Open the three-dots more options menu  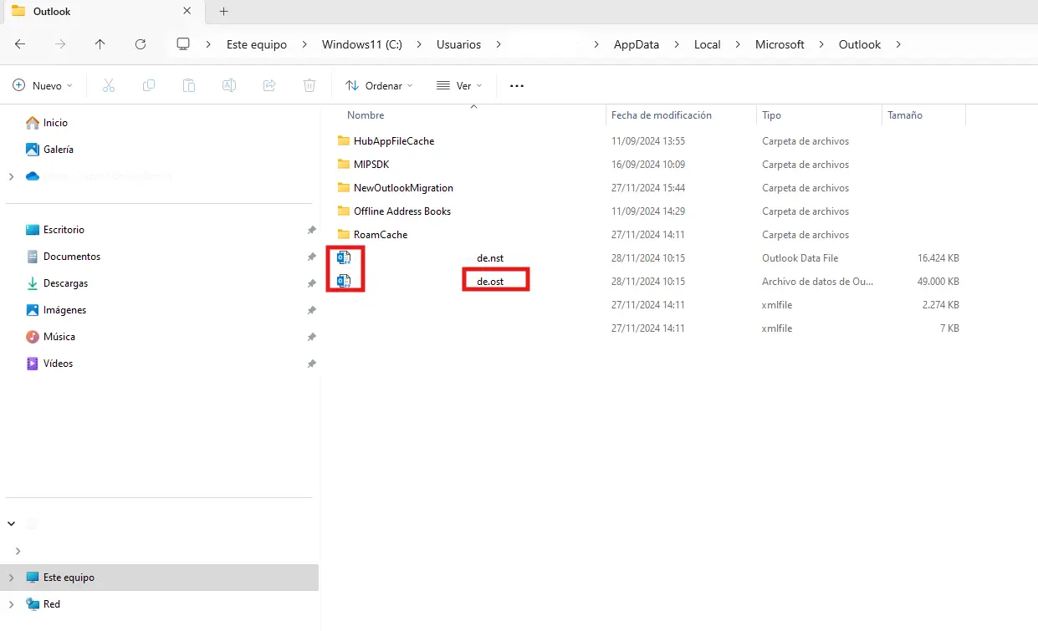517,85
